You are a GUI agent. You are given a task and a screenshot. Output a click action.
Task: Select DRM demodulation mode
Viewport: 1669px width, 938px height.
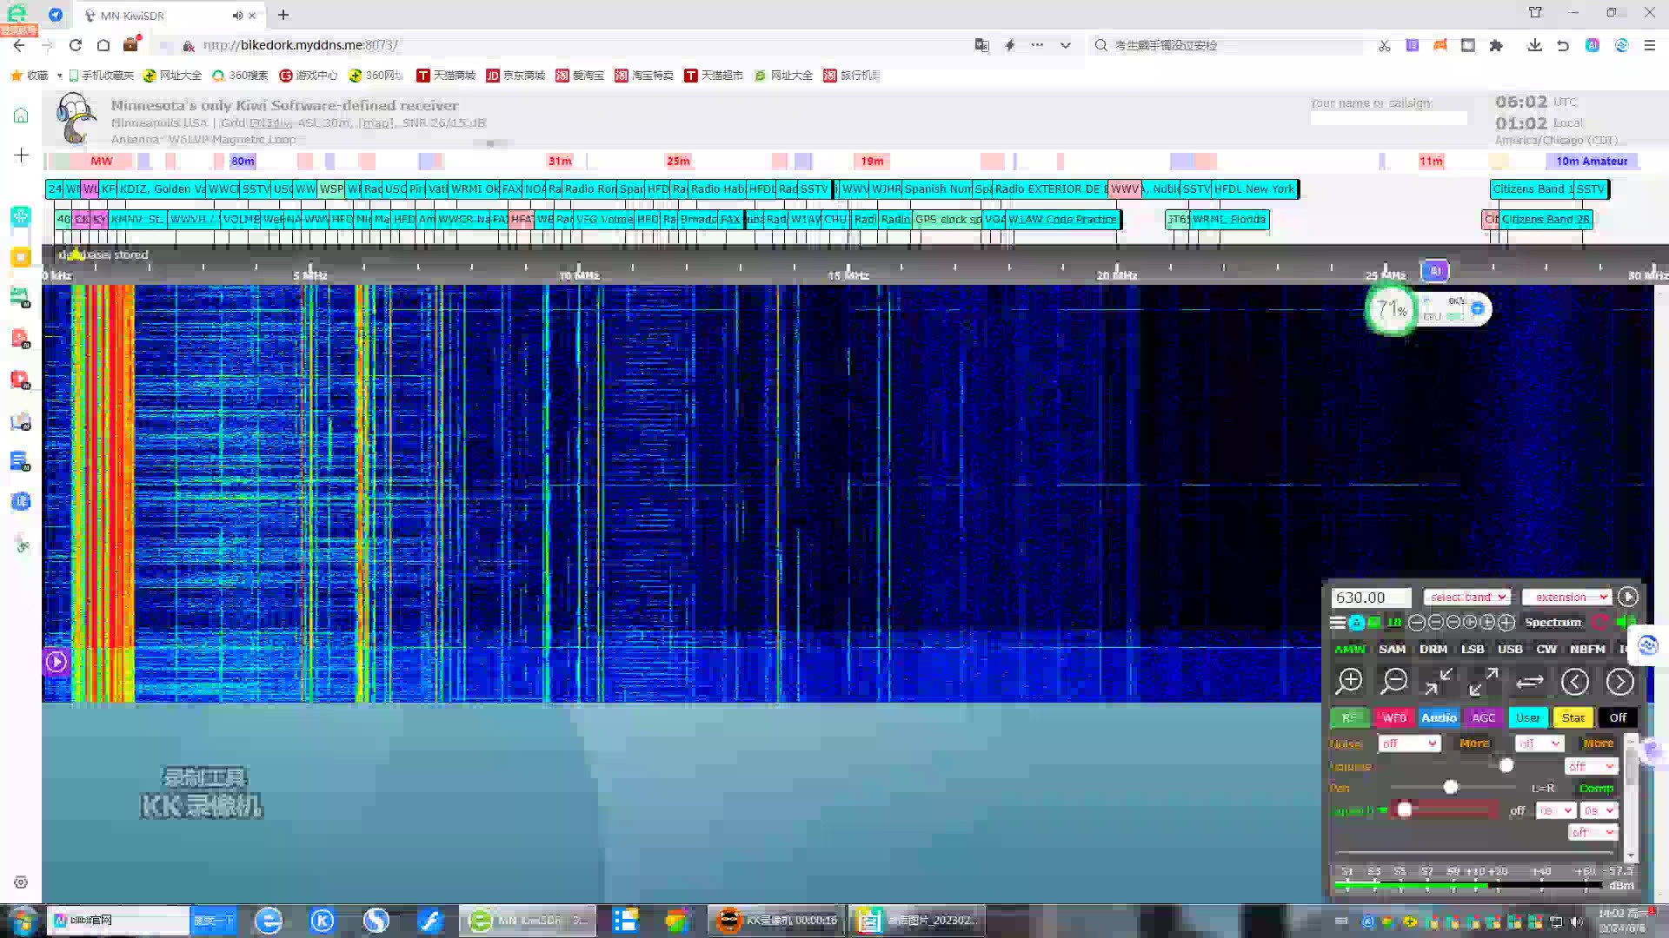pos(1433,649)
